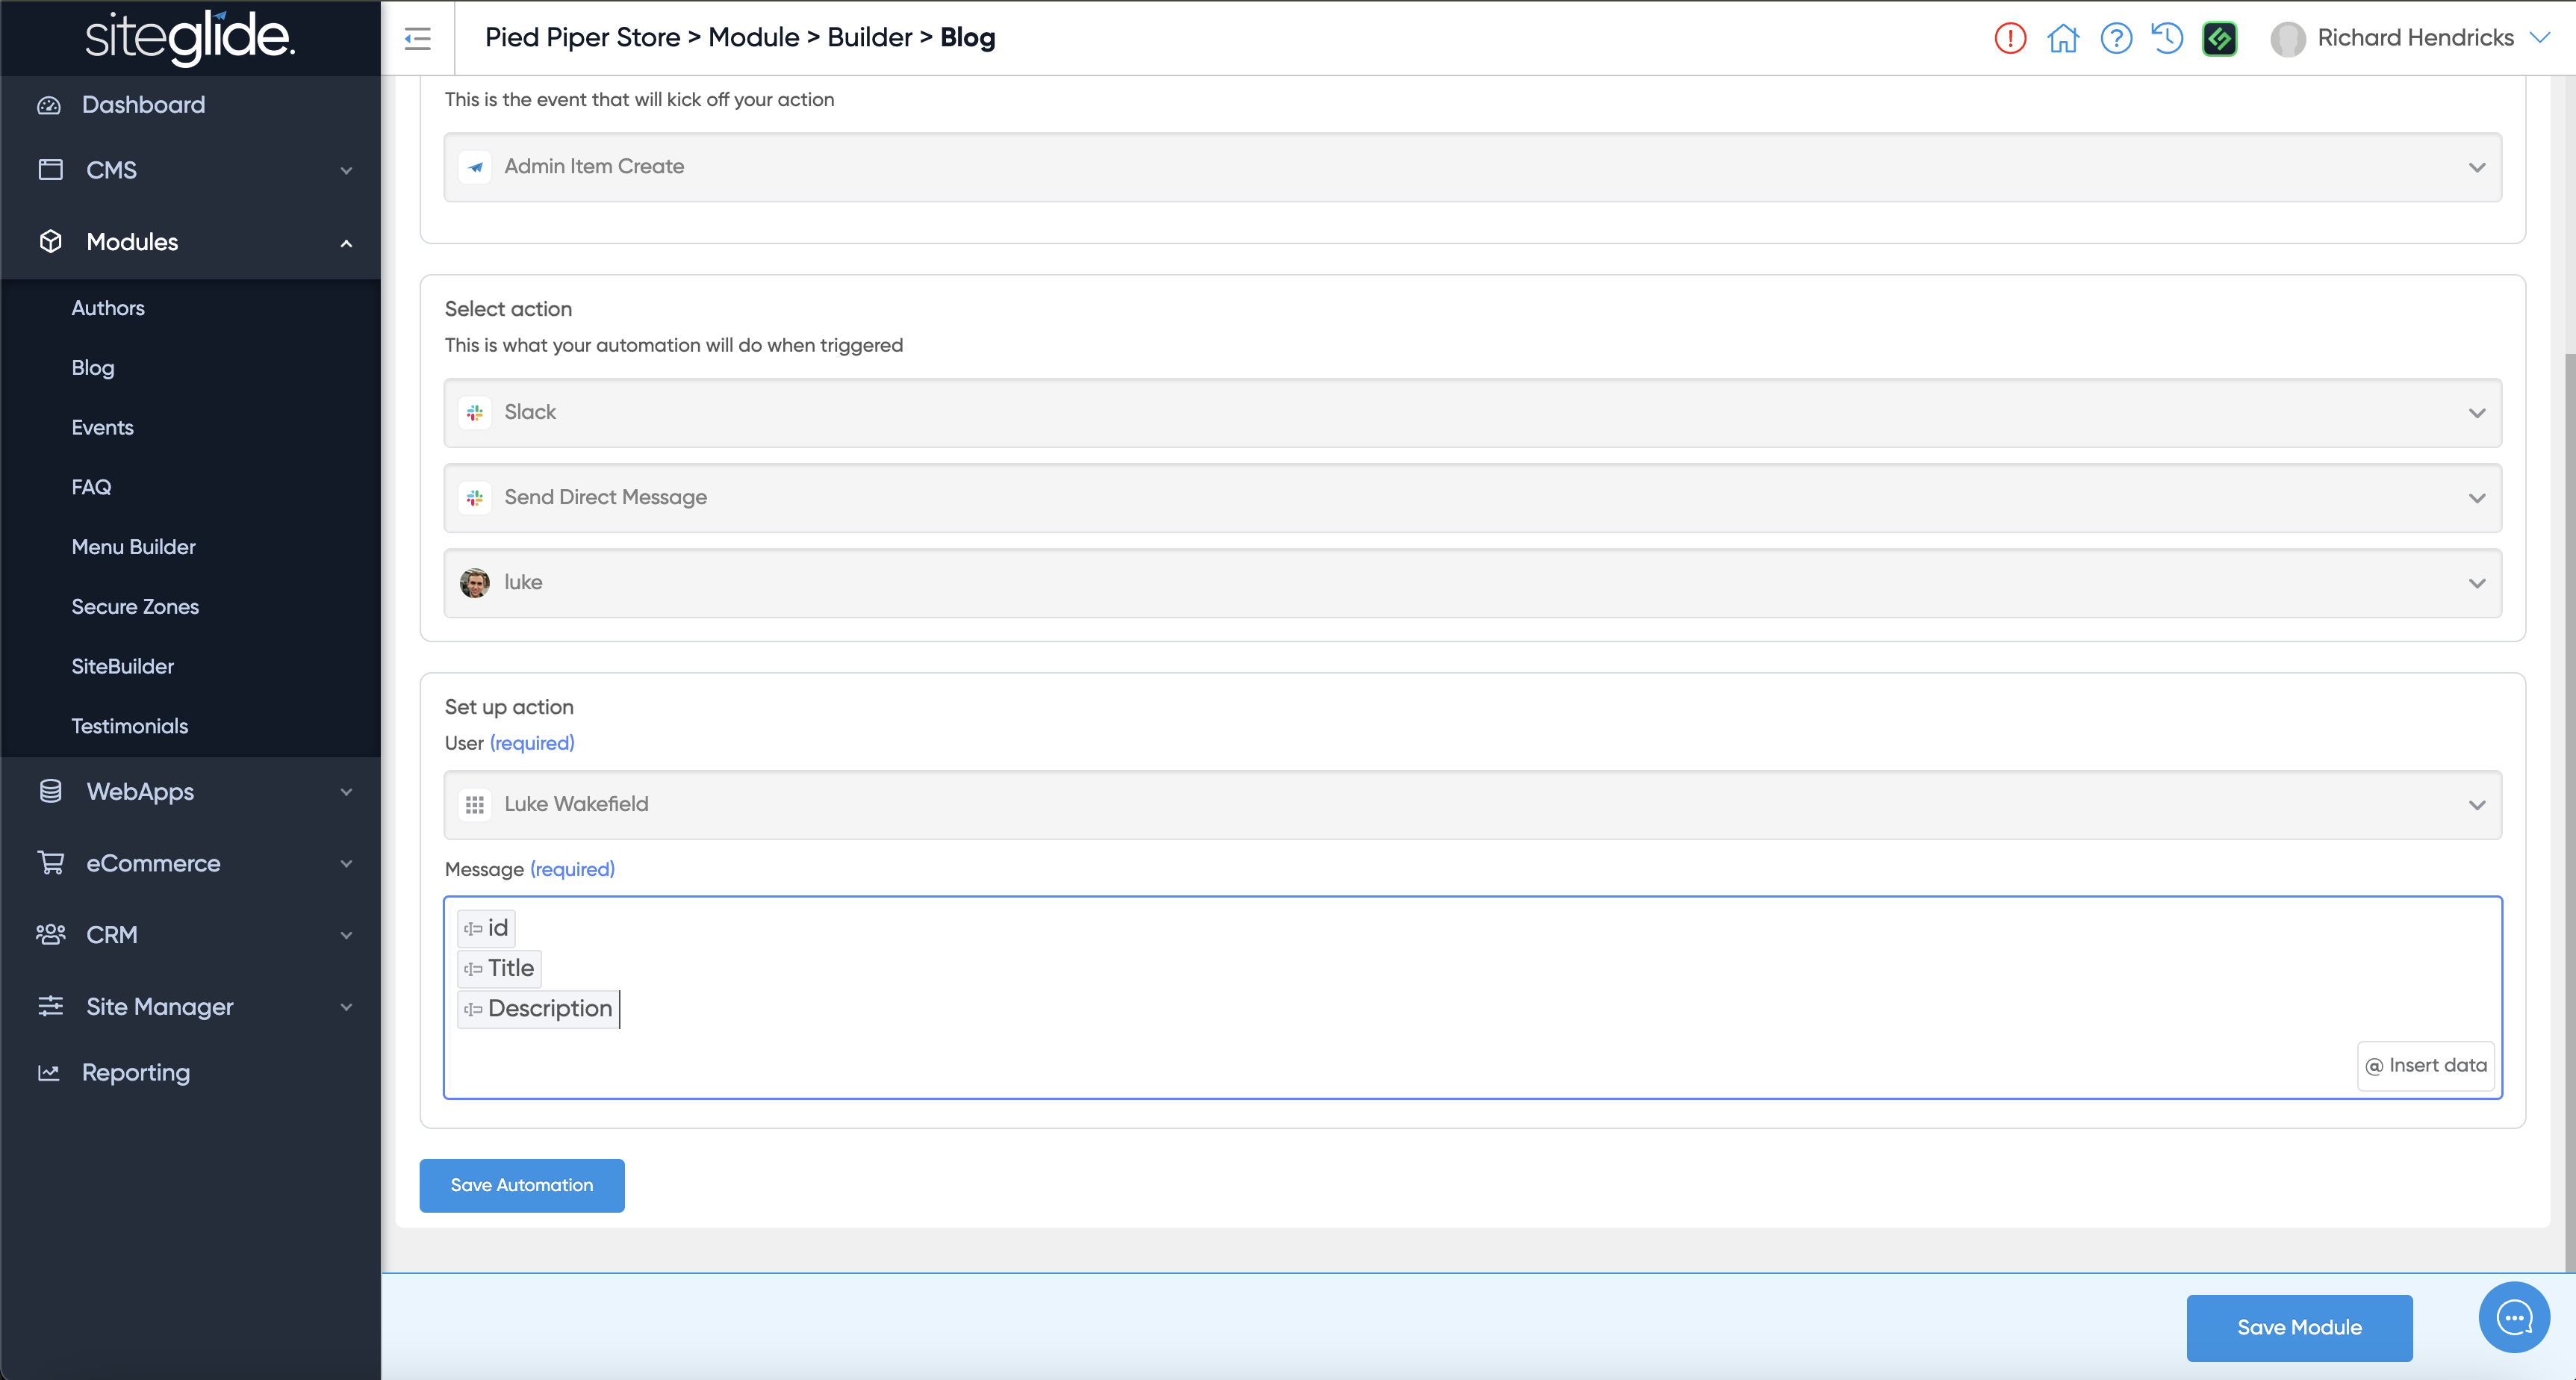Image resolution: width=2576 pixels, height=1380 pixels.
Task: Click the Insert data button
Action: (2425, 1065)
